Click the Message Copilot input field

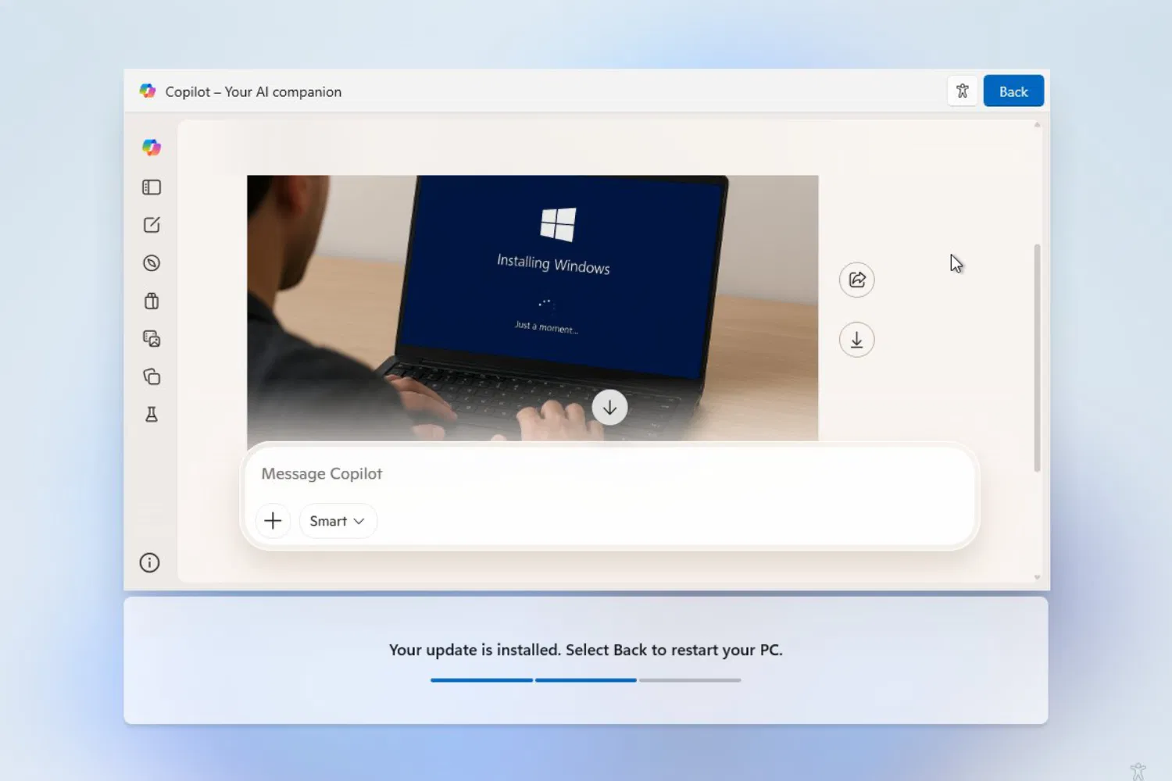coord(547,473)
